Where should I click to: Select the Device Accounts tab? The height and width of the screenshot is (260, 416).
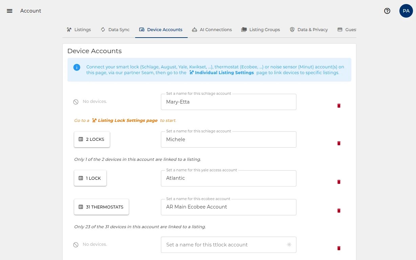tap(161, 30)
